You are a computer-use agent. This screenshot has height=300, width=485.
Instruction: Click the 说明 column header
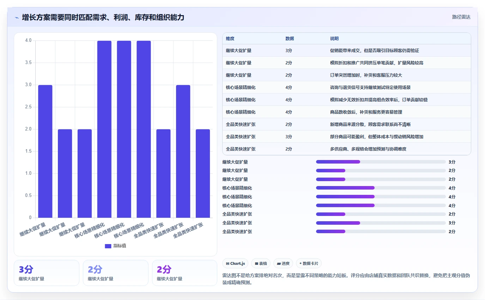334,38
